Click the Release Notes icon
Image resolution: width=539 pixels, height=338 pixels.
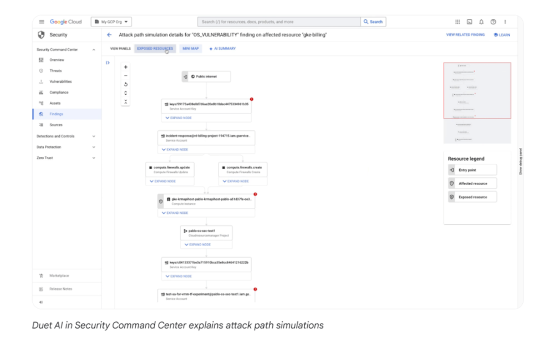pyautogui.click(x=41, y=289)
